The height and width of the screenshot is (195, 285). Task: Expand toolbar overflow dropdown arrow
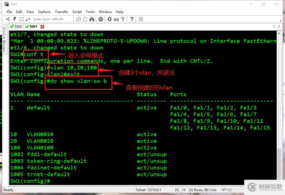[x=281, y=21]
